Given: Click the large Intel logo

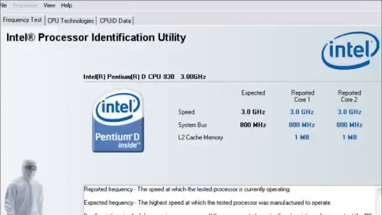Looking at the screenshot, I should pos(350,50).
